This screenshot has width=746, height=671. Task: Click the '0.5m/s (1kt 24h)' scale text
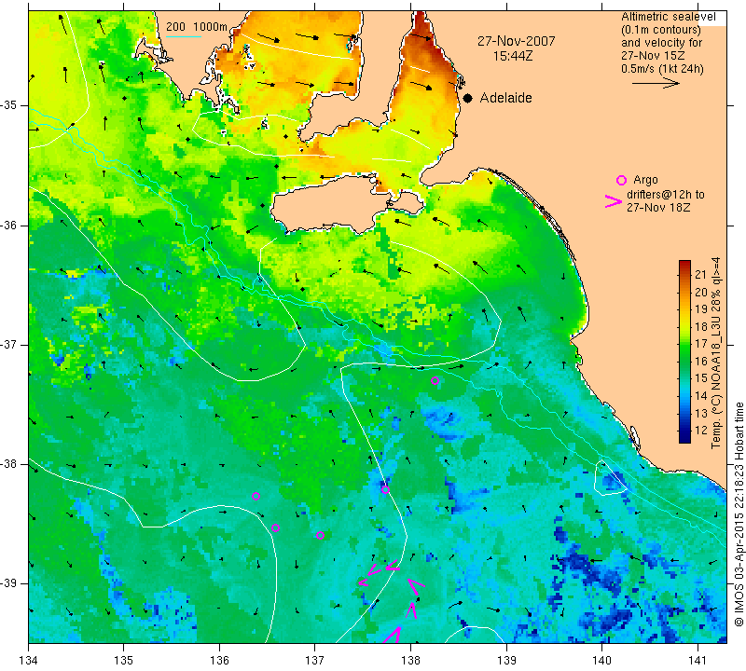(x=662, y=69)
